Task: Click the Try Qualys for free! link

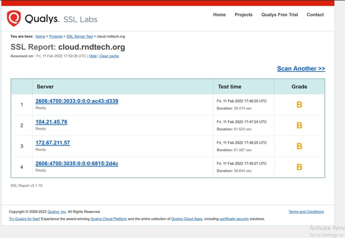Action: pyautogui.click(x=25, y=219)
